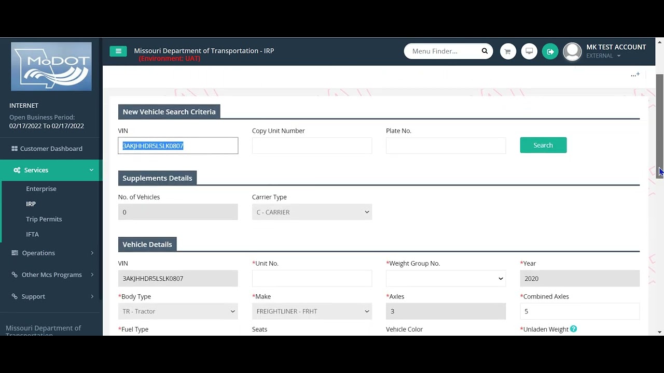The width and height of the screenshot is (664, 373).
Task: Open IFTA submenu item
Action: [32, 234]
